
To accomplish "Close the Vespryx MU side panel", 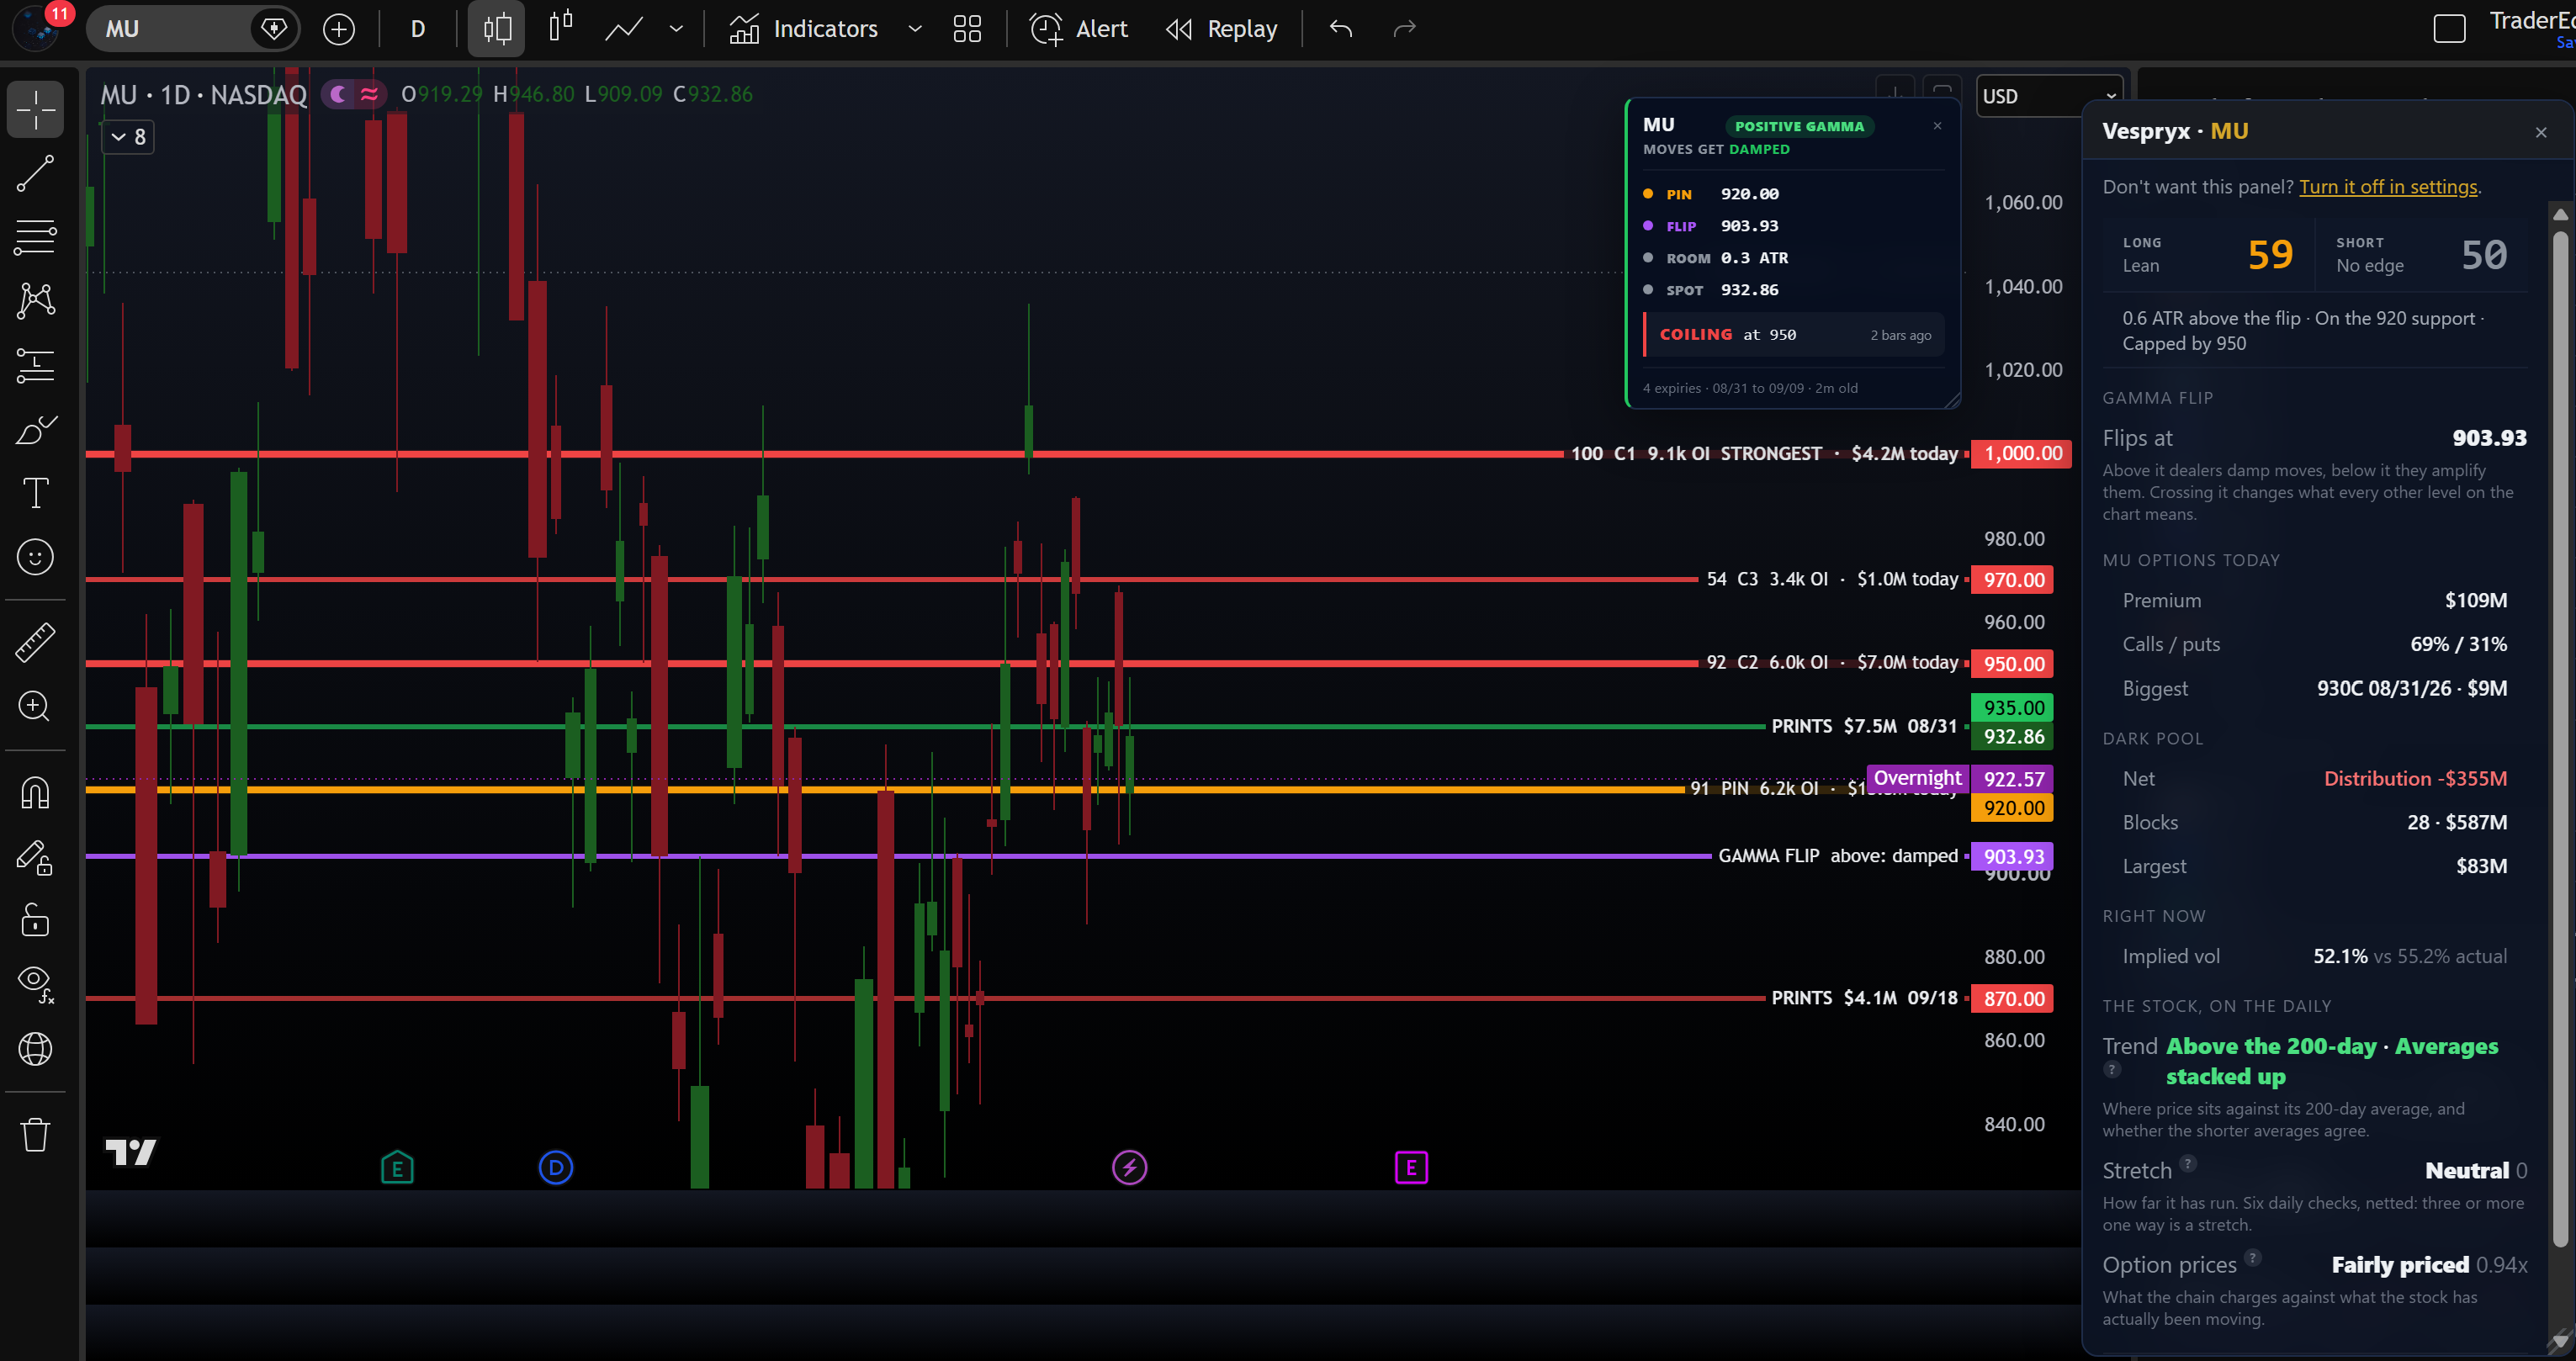I will 2541,133.
